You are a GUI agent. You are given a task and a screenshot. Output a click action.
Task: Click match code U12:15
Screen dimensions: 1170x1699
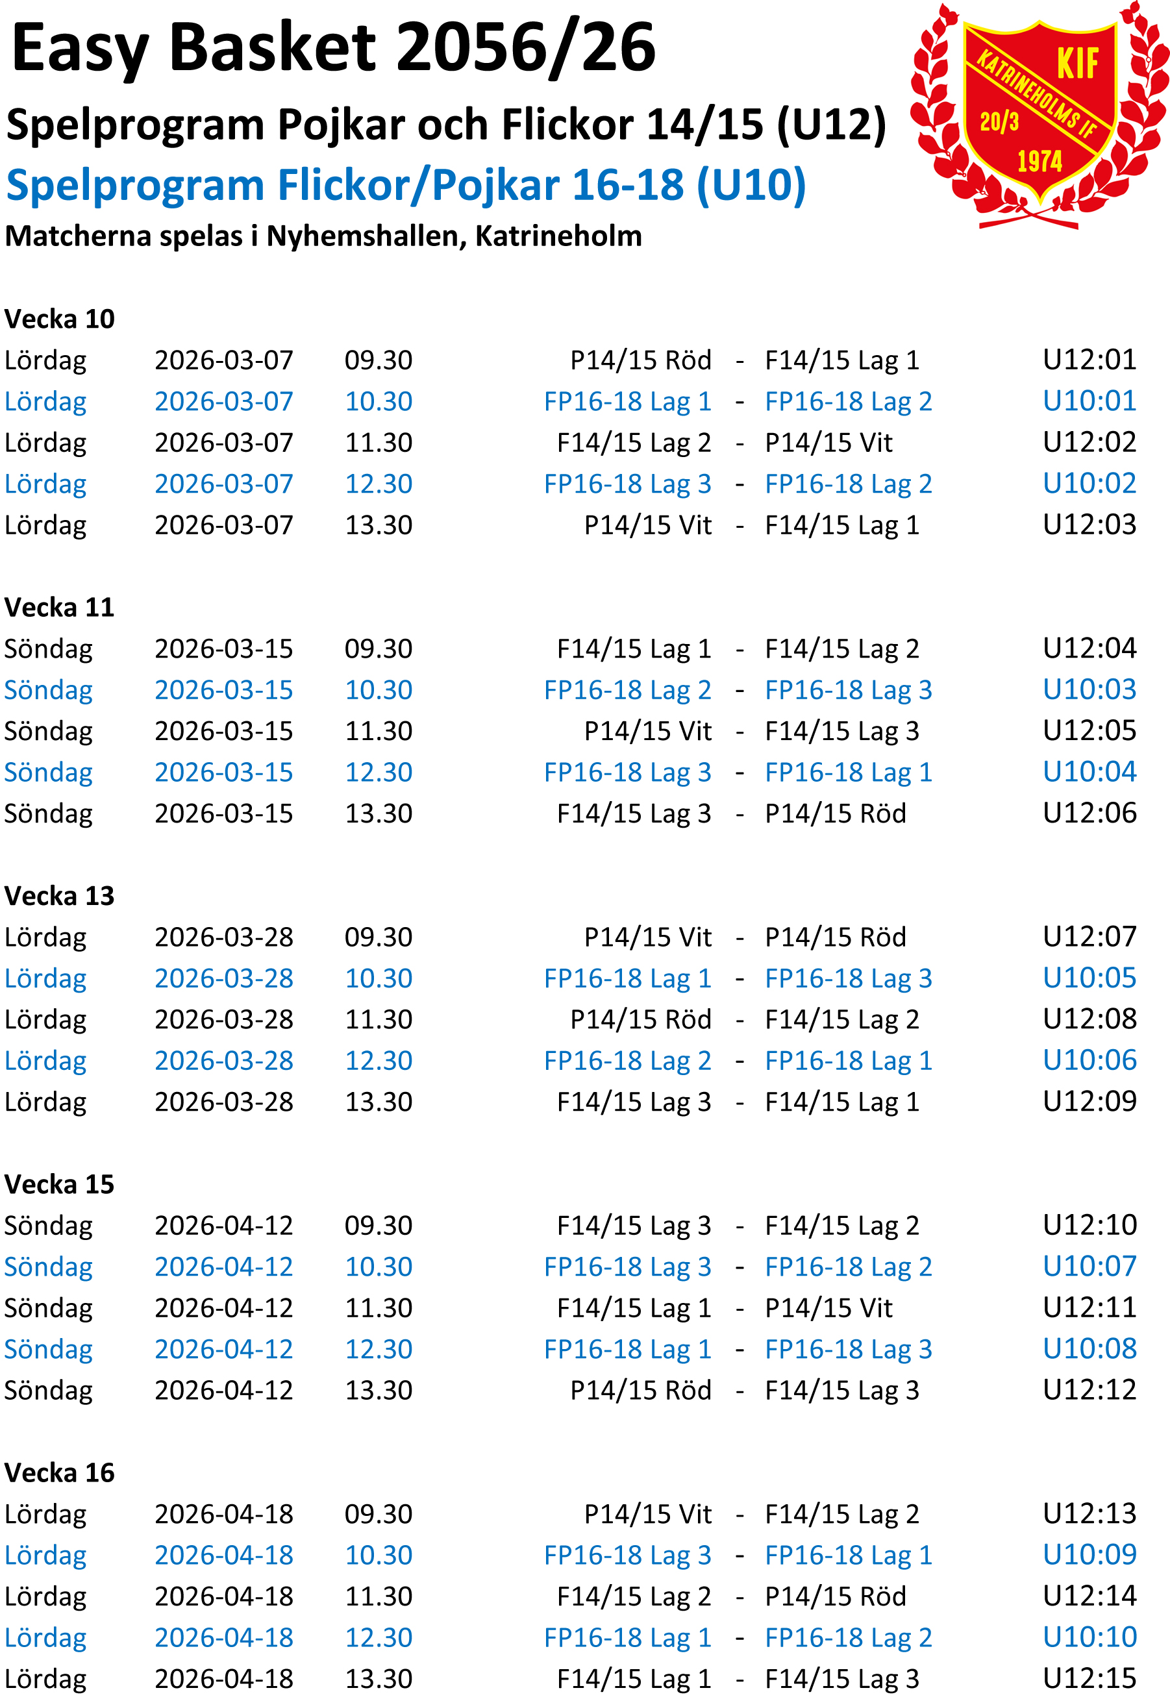1089,1678
